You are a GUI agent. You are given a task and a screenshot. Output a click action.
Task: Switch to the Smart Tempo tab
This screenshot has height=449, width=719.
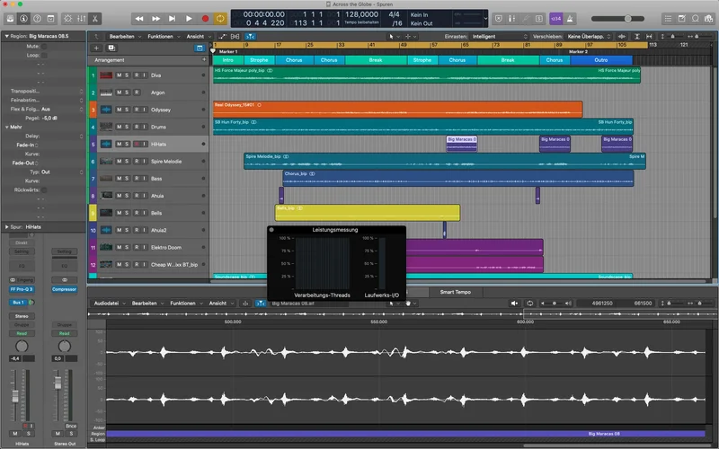point(456,292)
